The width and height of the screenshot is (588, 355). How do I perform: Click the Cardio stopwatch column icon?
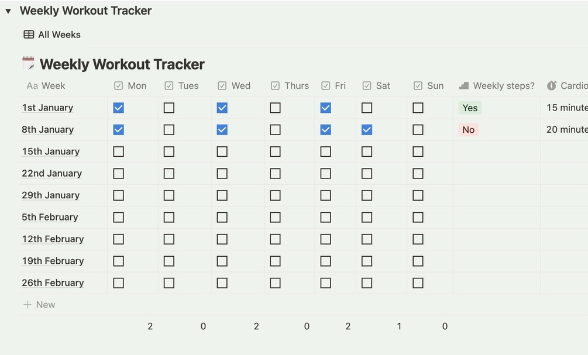pyautogui.click(x=552, y=86)
